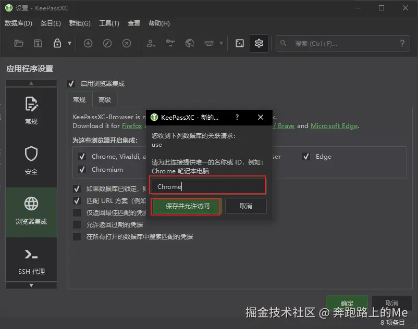Screen dimensions: 418x329
Task: Click the settings gear toolbar icon
Action: pos(259,43)
